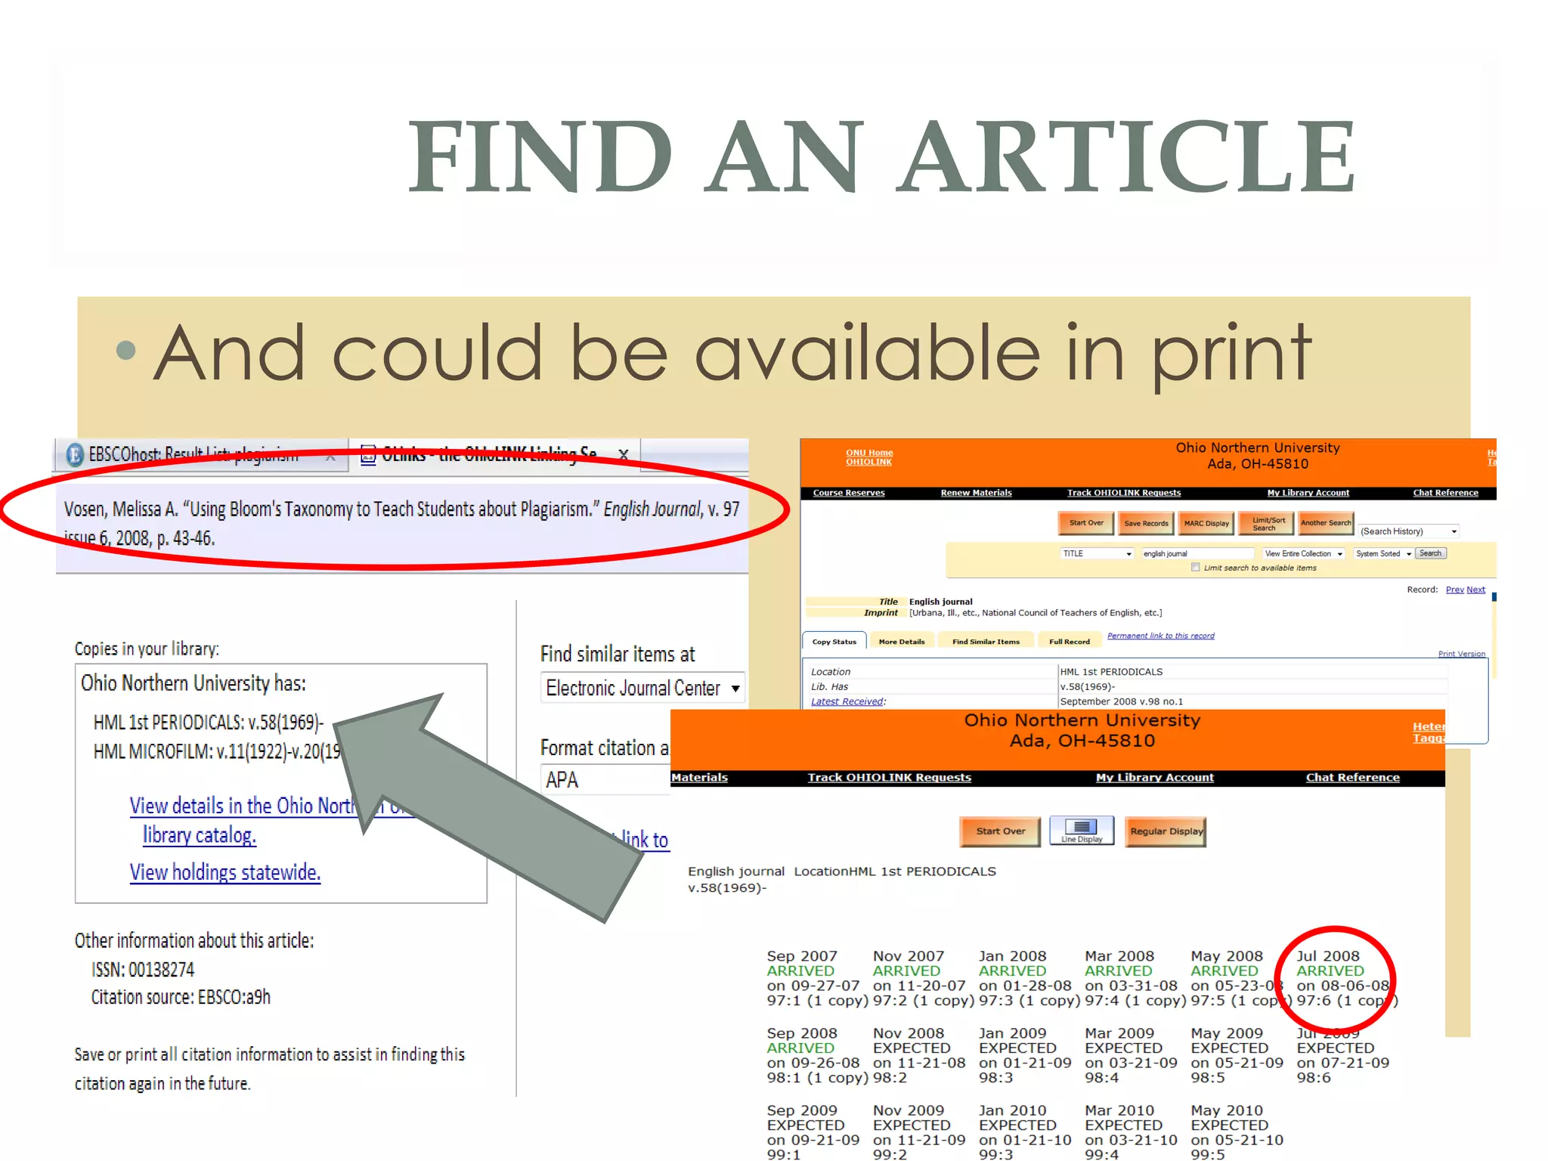This screenshot has width=1548, height=1161.
Task: Open the Full Record tab
Action: pyautogui.click(x=1069, y=642)
